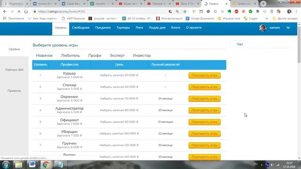The image size is (301, 169).
Task: Open the Chrome three-dot menu
Action: [x=296, y=11]
